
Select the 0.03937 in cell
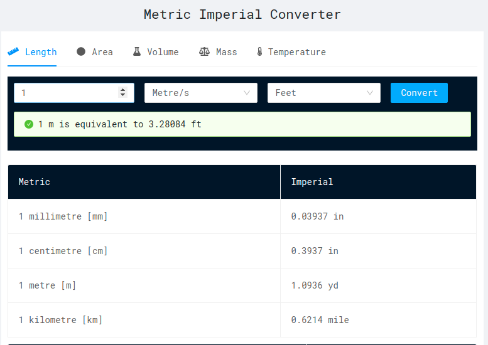(379, 216)
